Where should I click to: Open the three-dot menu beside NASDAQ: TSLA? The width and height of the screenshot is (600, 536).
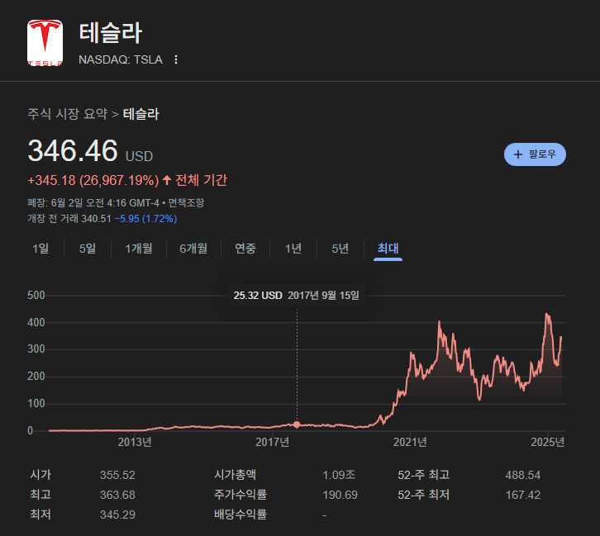[x=176, y=59]
